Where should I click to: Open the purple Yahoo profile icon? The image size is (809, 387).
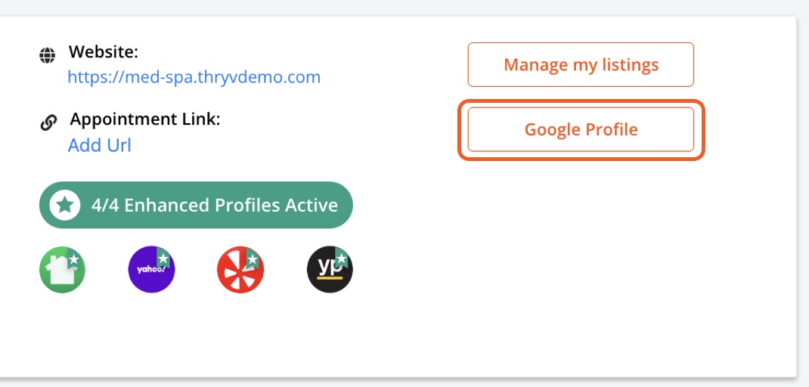point(149,271)
